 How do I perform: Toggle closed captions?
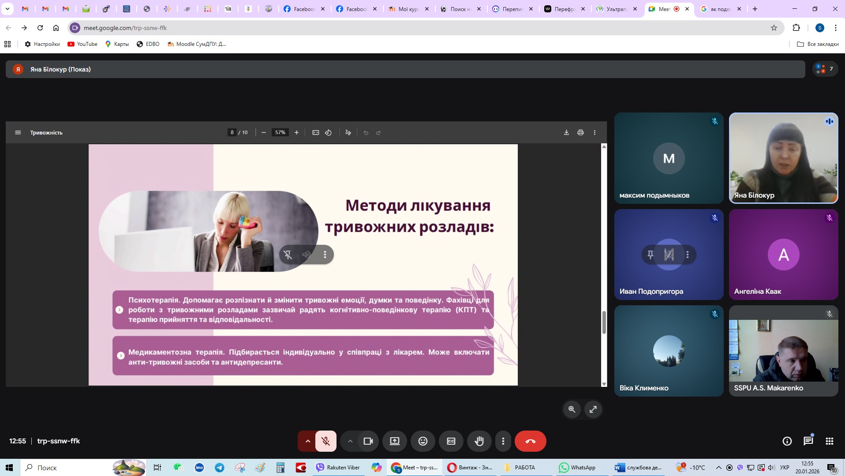click(x=451, y=441)
